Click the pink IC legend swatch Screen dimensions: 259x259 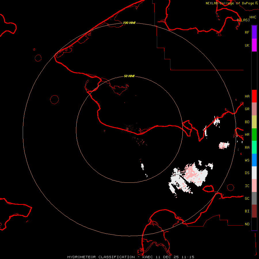point(254,186)
